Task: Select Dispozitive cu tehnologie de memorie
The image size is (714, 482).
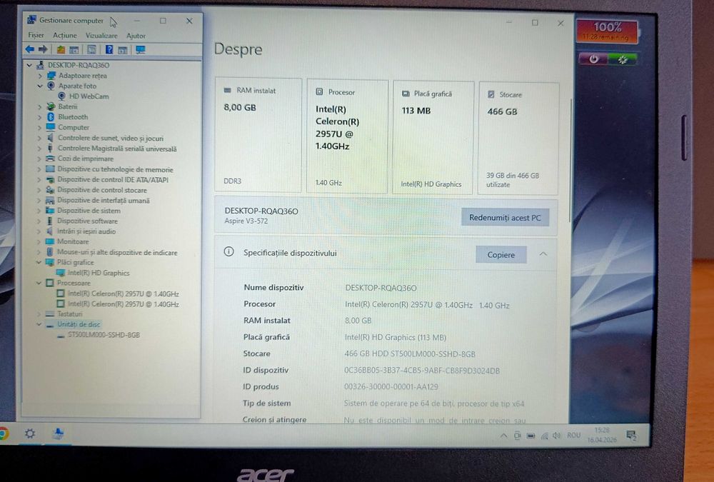Action: pyautogui.click(x=115, y=169)
